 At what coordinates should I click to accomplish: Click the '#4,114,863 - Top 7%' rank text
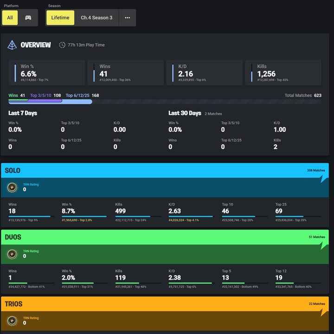click(34, 80)
